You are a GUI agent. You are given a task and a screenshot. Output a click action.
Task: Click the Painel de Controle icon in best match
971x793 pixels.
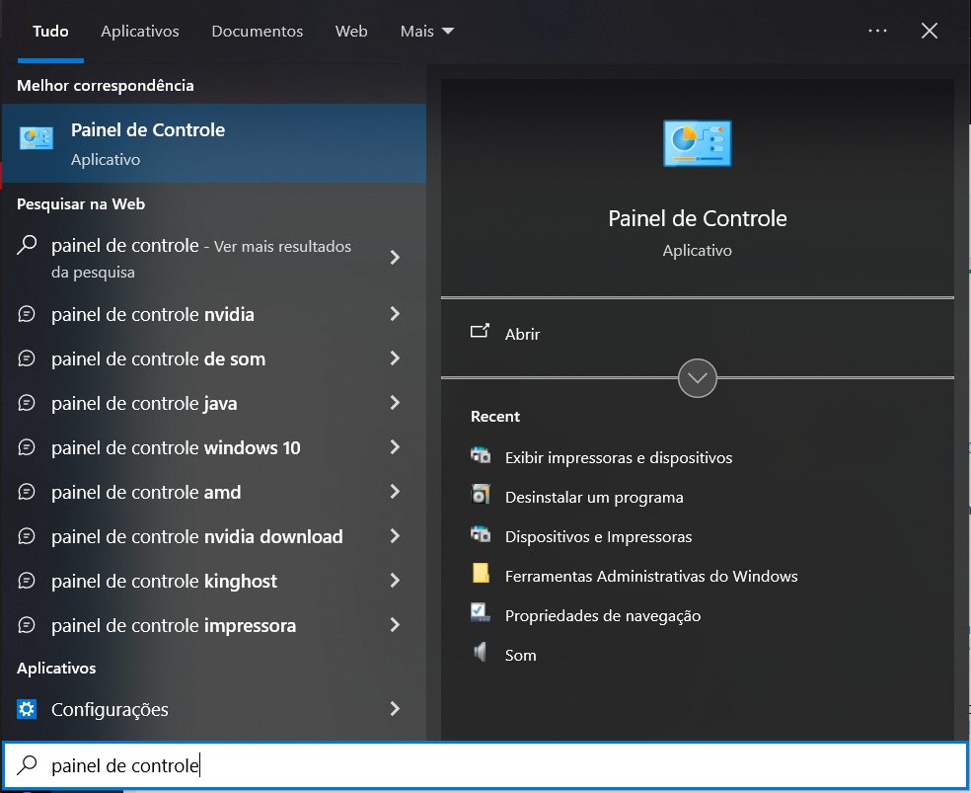[x=36, y=138]
